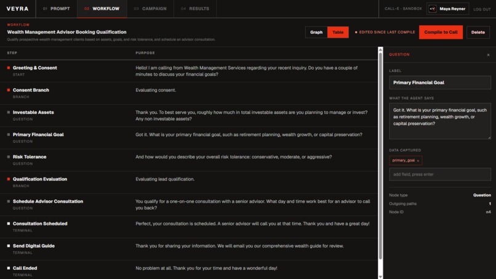The width and height of the screenshot is (496, 279).
Task: Select the Investable Assets step
Action: pyautogui.click(x=189, y=116)
